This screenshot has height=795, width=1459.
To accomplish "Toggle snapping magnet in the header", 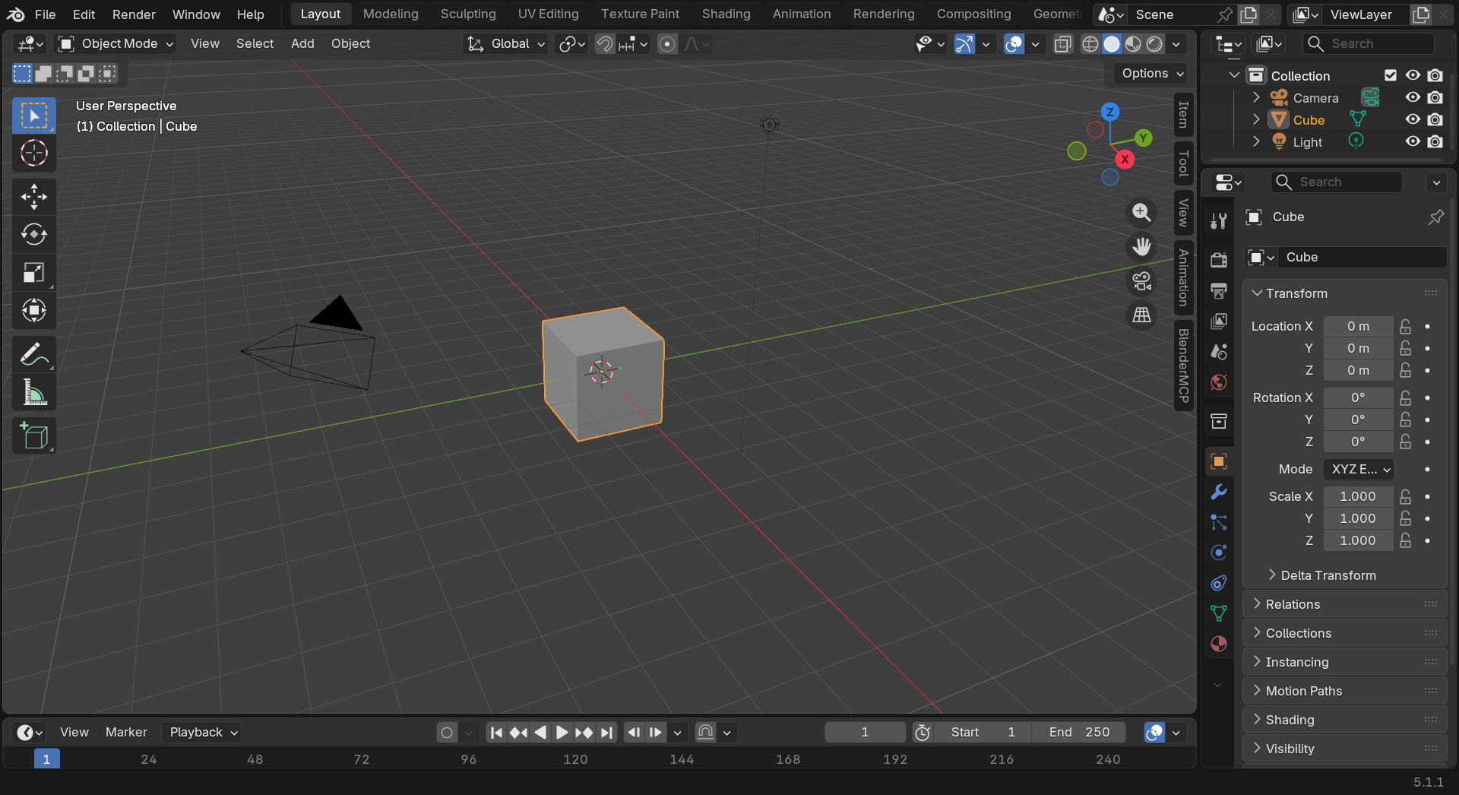I will click(605, 44).
